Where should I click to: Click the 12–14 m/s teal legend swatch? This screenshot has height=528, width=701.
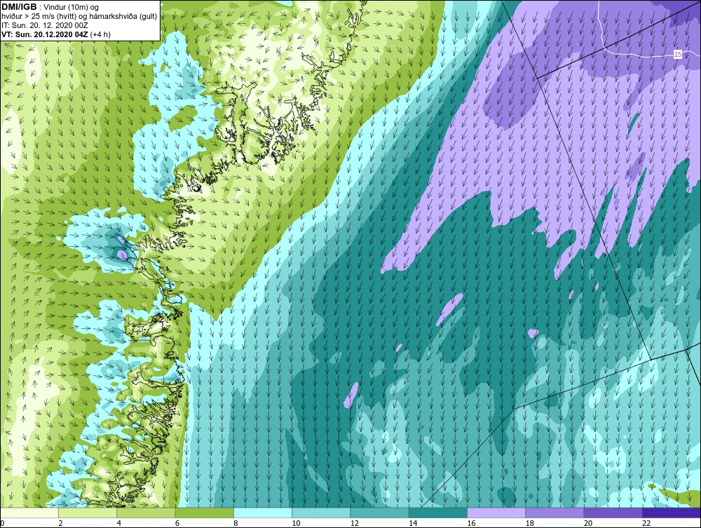[x=379, y=513]
